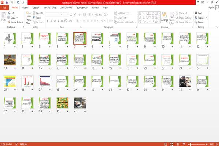Image resolution: width=219 pixels, height=146 pixels.
Task: Open the font name combo box
Action: click(x=54, y=15)
